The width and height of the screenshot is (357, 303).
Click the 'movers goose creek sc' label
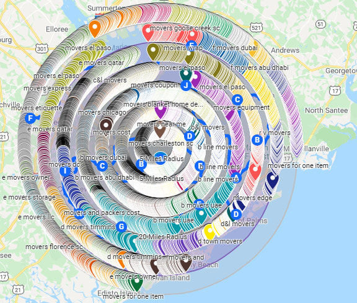(x=185, y=29)
